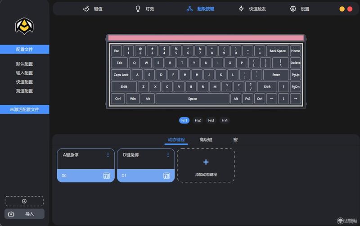
Task: Click the D1 key binding icon
Action: coord(166,176)
